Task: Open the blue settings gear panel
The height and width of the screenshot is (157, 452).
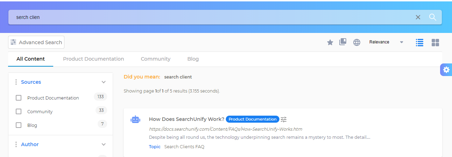Action: coord(446,70)
